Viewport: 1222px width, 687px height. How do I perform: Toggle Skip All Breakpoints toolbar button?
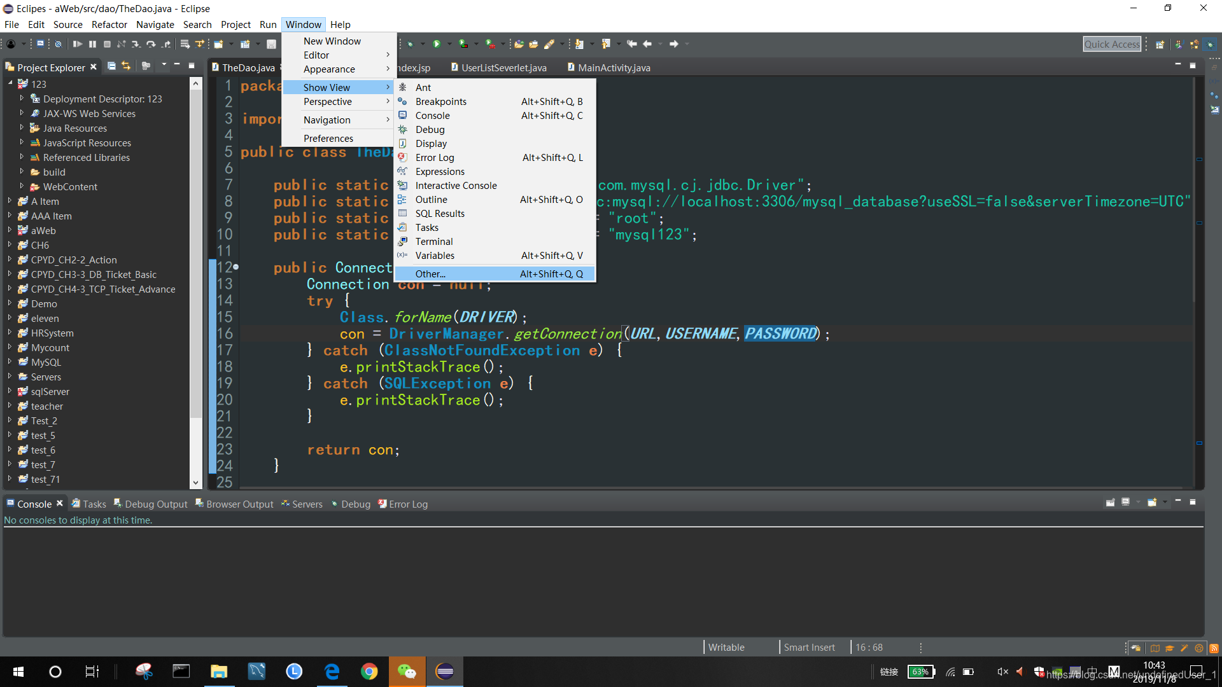point(58,44)
